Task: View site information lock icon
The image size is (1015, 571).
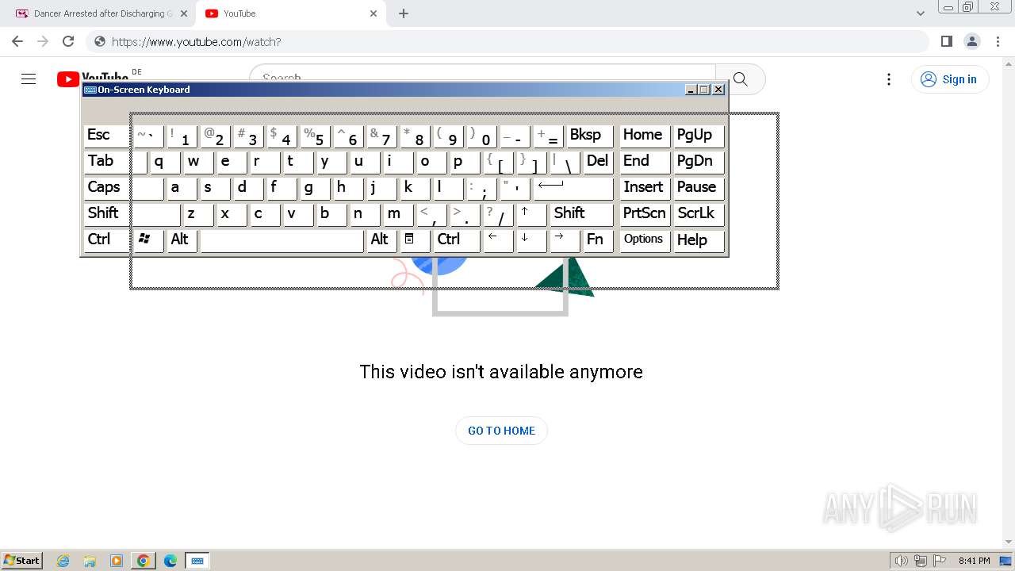Action: point(99,41)
